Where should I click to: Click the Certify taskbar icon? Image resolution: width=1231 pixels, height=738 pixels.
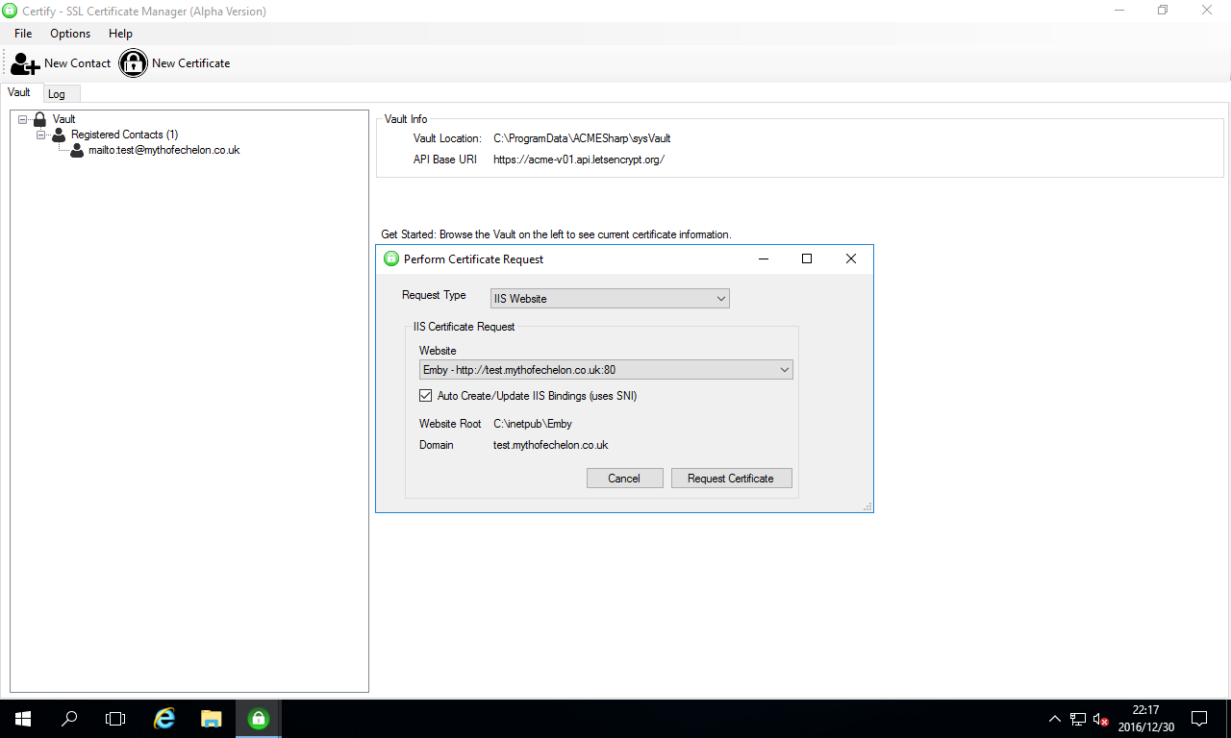coord(258,718)
